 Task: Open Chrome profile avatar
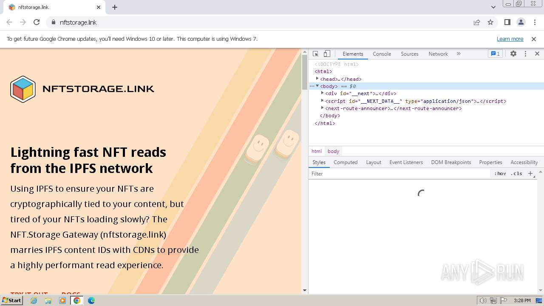(x=521, y=22)
